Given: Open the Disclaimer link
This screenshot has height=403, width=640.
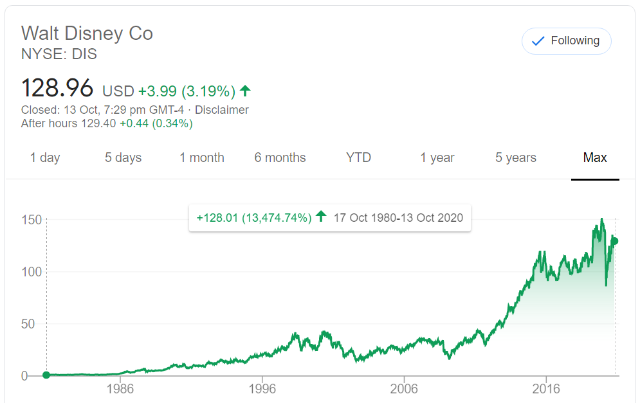Looking at the screenshot, I should tap(222, 110).
